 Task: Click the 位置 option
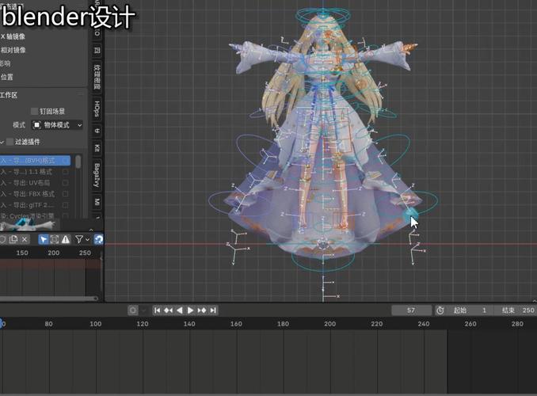point(7,77)
